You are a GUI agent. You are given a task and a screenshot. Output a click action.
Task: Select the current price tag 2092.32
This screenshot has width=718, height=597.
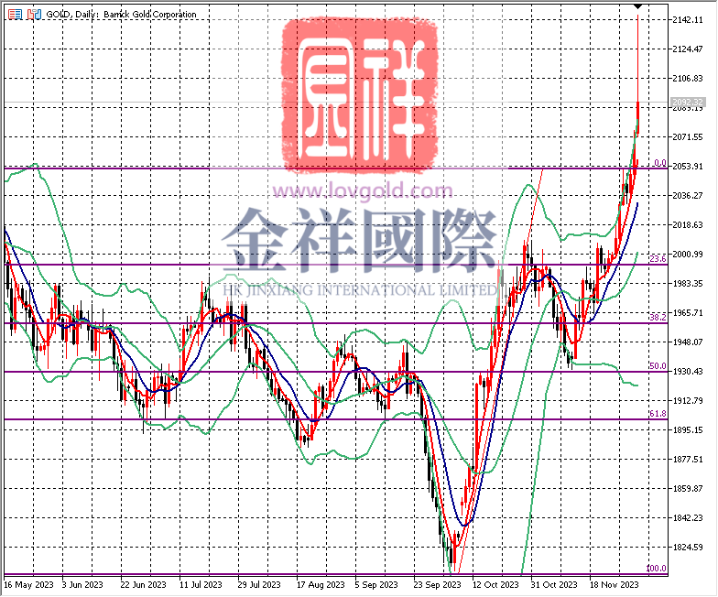[687, 102]
